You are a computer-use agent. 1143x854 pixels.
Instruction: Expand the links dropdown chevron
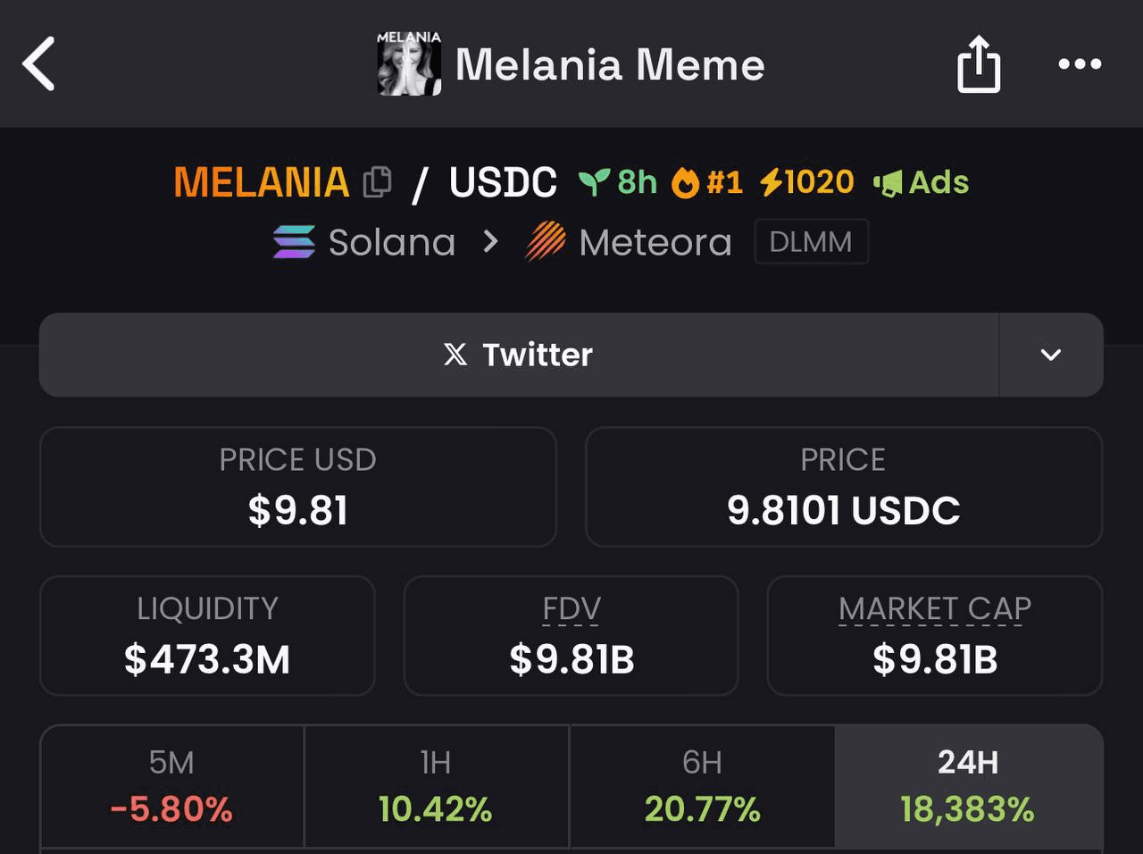pyautogui.click(x=1051, y=355)
